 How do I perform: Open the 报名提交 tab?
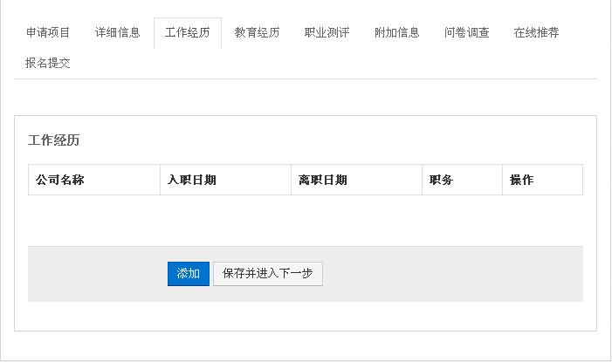click(48, 63)
